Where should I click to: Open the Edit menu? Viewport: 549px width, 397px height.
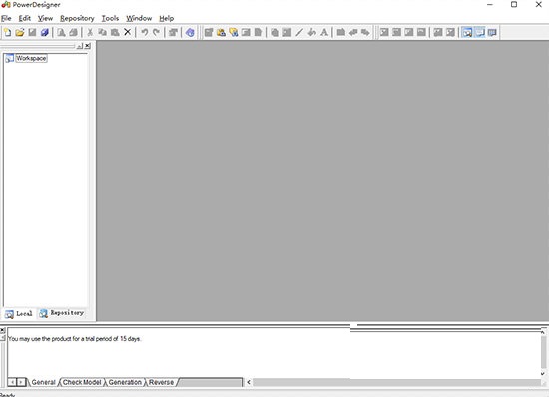click(x=25, y=18)
